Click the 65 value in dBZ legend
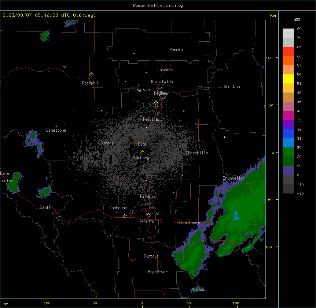 click(299, 47)
